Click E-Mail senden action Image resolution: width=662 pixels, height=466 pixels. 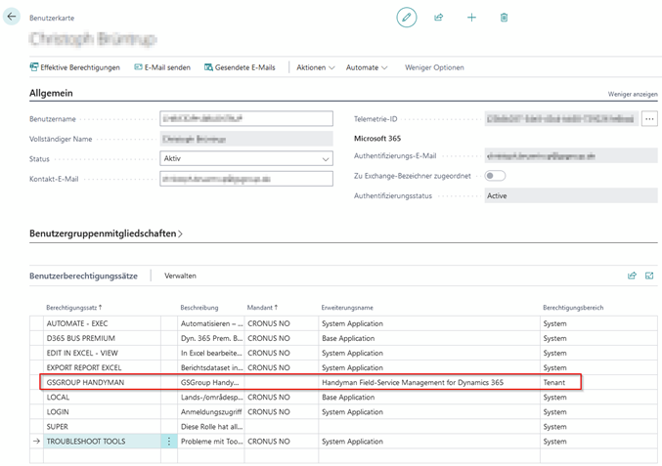pyautogui.click(x=162, y=67)
